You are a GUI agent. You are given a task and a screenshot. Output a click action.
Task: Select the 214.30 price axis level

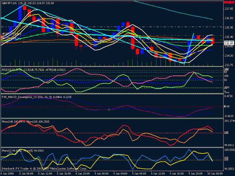tap(229, 56)
